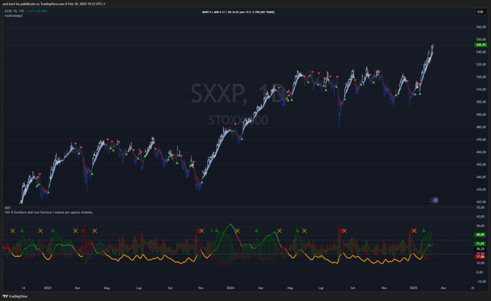Click the red ADX value label 17,06
The image size is (491, 301).
(x=480, y=257)
